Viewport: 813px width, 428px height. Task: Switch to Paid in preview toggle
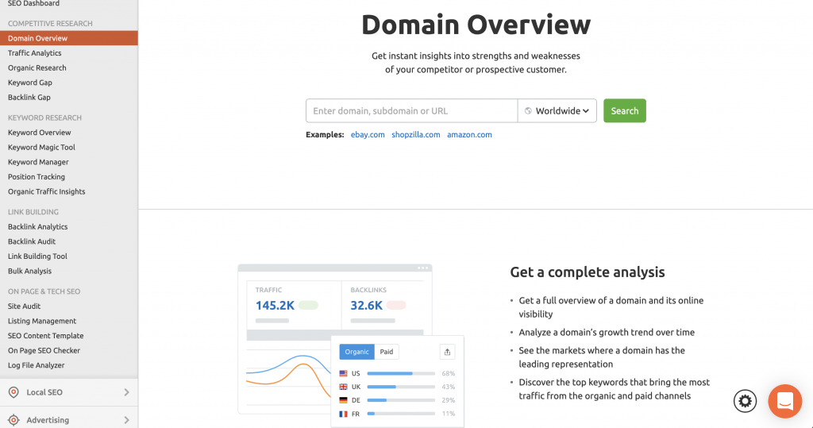tap(387, 352)
